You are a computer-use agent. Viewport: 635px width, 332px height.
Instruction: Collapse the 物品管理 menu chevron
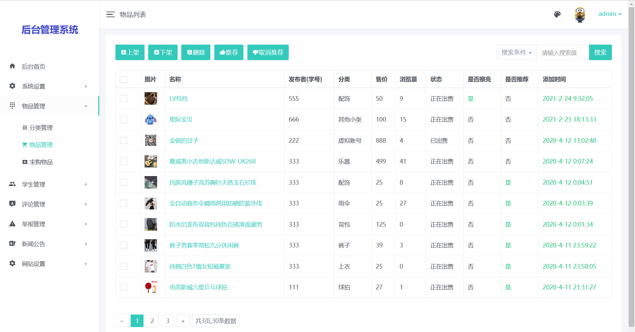[x=86, y=106]
